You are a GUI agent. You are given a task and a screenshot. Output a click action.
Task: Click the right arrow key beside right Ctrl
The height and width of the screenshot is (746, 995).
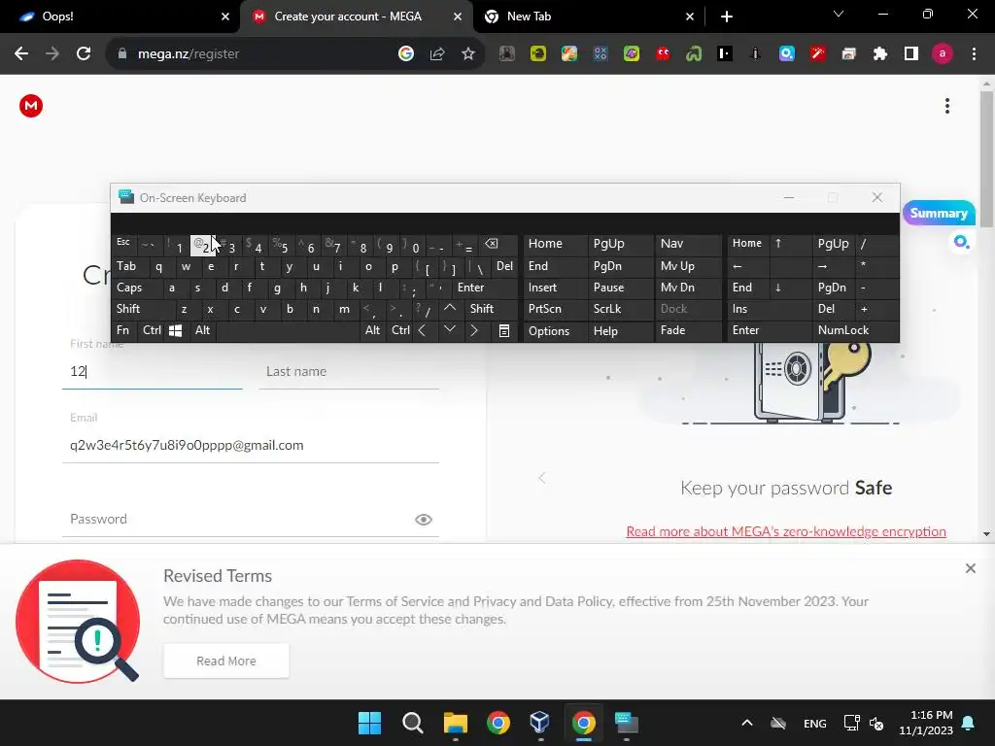pyautogui.click(x=474, y=330)
